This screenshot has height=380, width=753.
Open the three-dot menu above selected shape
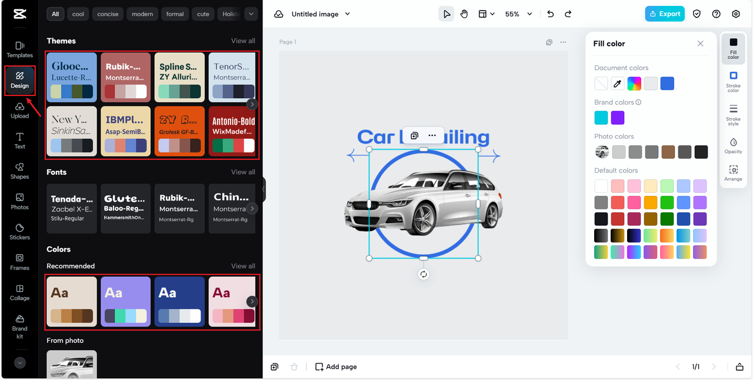click(432, 135)
